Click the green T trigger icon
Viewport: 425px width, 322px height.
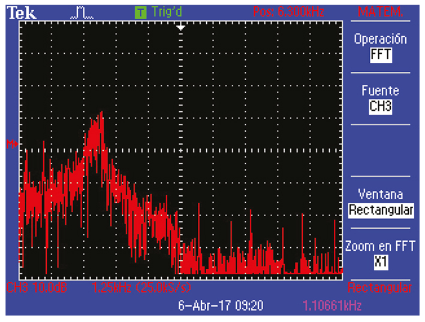(140, 12)
